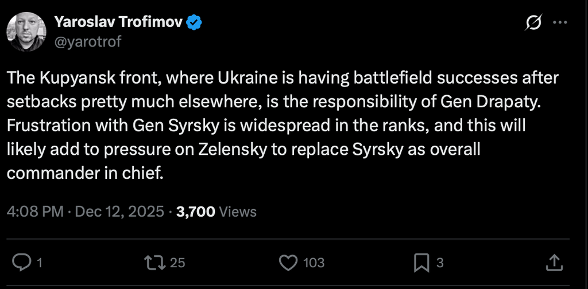Click the Views label
This screenshot has height=289, width=588.
point(238,212)
